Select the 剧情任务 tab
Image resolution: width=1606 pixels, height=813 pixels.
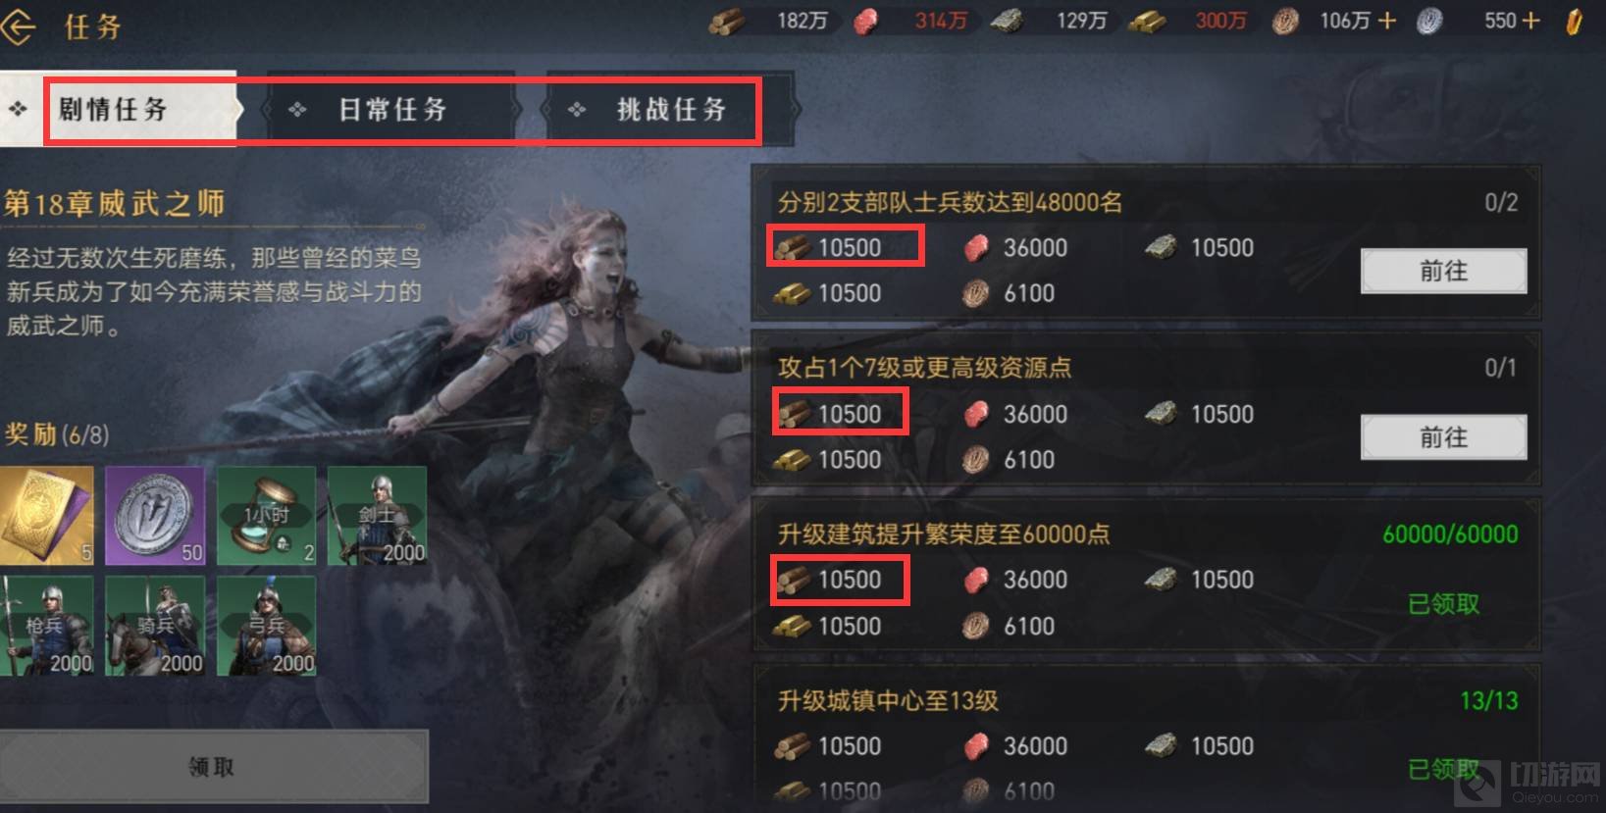tap(118, 108)
